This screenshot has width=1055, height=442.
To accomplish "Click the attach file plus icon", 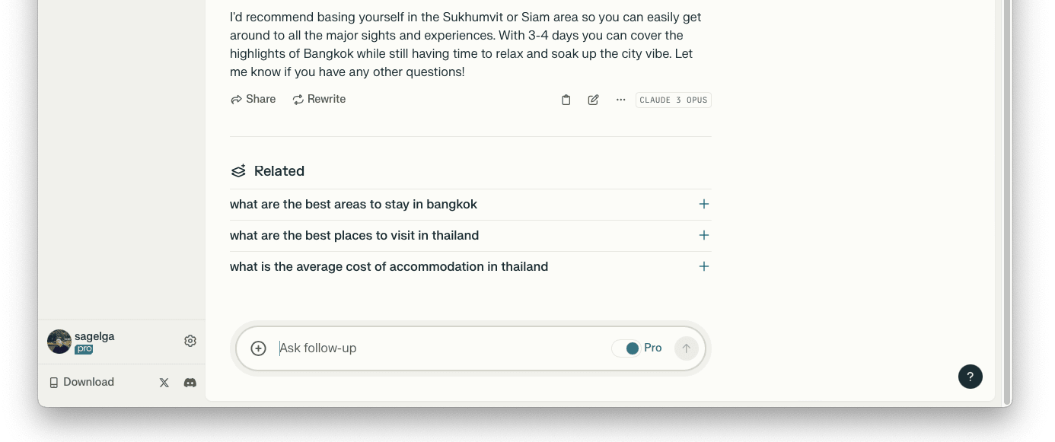I will click(258, 348).
